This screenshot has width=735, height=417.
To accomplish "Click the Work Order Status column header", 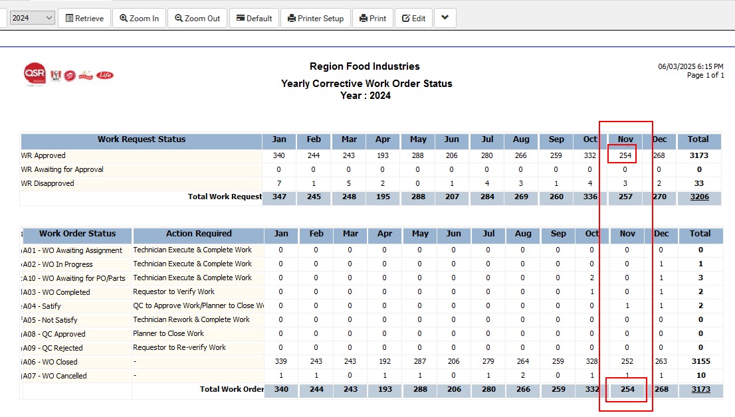I will 77,234.
